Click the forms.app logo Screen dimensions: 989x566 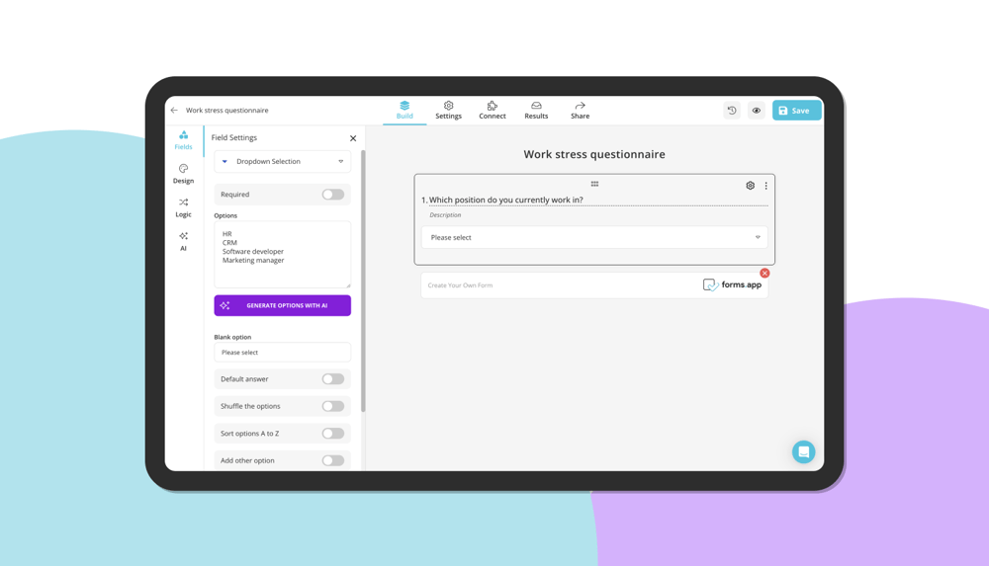coord(732,284)
